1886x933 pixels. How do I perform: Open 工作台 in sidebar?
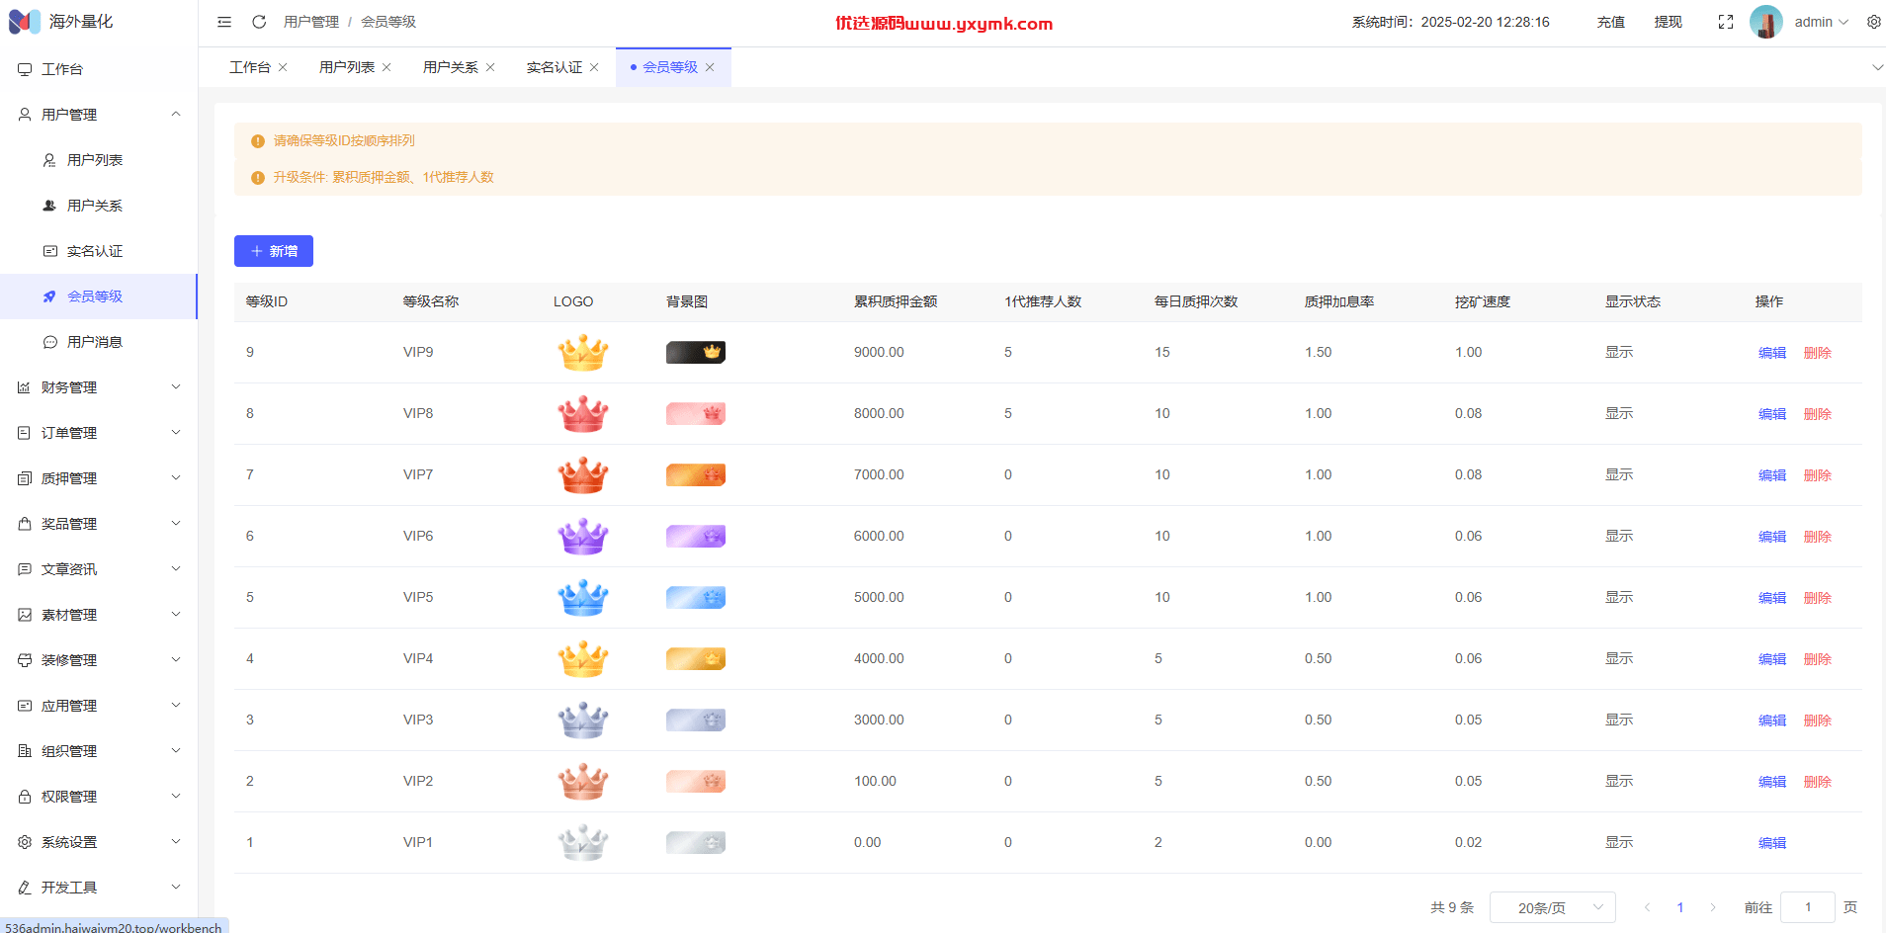click(x=99, y=69)
